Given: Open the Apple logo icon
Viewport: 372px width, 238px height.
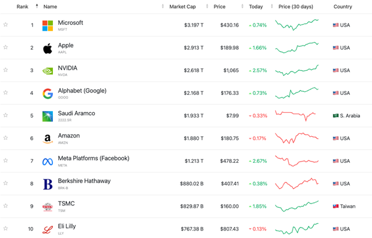Looking at the screenshot, I should pyautogui.click(x=47, y=48).
